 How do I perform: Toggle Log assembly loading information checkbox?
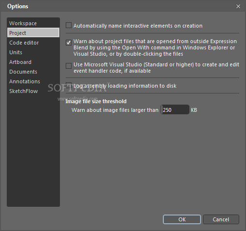click(69, 85)
